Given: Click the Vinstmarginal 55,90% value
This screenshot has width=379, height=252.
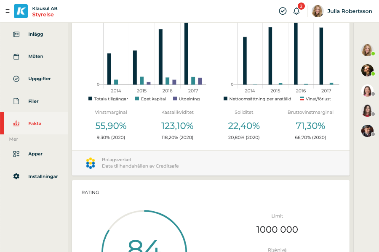Looking at the screenshot, I should (x=111, y=126).
